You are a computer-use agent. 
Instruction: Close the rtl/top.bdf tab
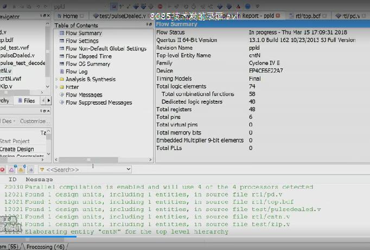(324, 16)
